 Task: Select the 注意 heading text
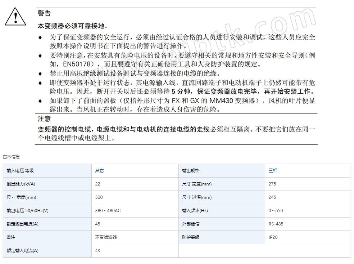[x=44, y=118]
